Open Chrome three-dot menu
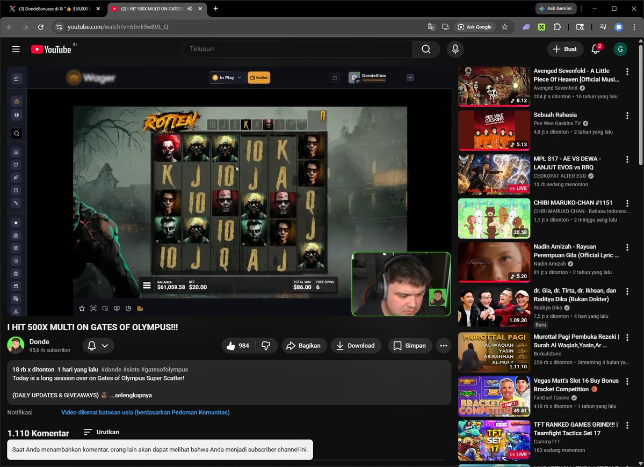The width and height of the screenshot is (644, 467). coord(634,27)
